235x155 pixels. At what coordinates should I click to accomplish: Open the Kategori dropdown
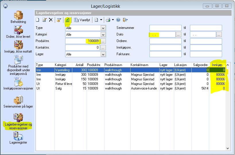[x=103, y=35]
